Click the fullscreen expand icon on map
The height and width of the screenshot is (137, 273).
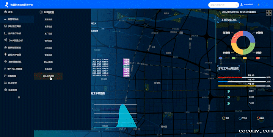(x=268, y=13)
